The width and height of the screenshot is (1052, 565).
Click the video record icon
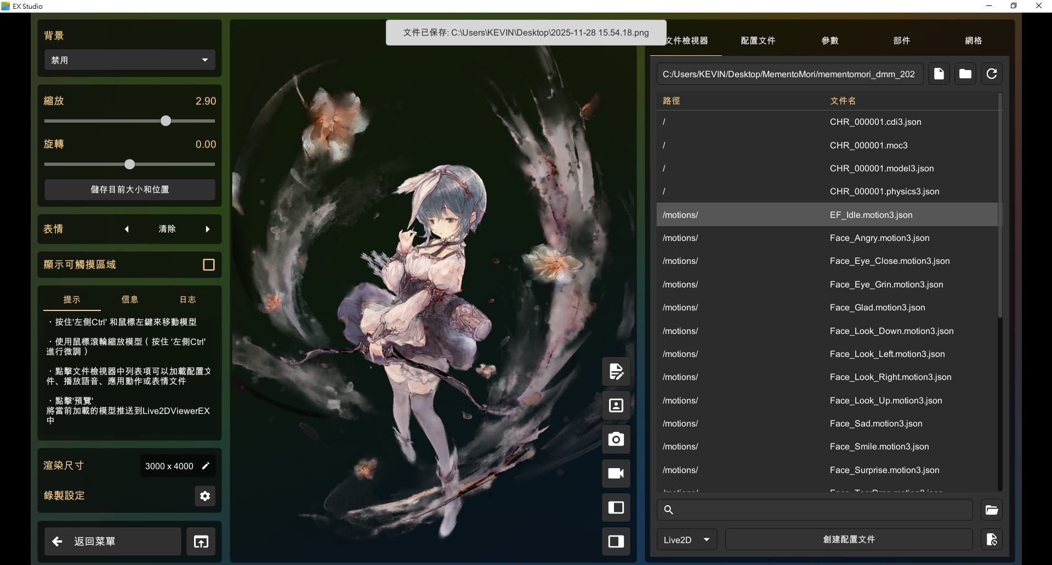click(616, 474)
